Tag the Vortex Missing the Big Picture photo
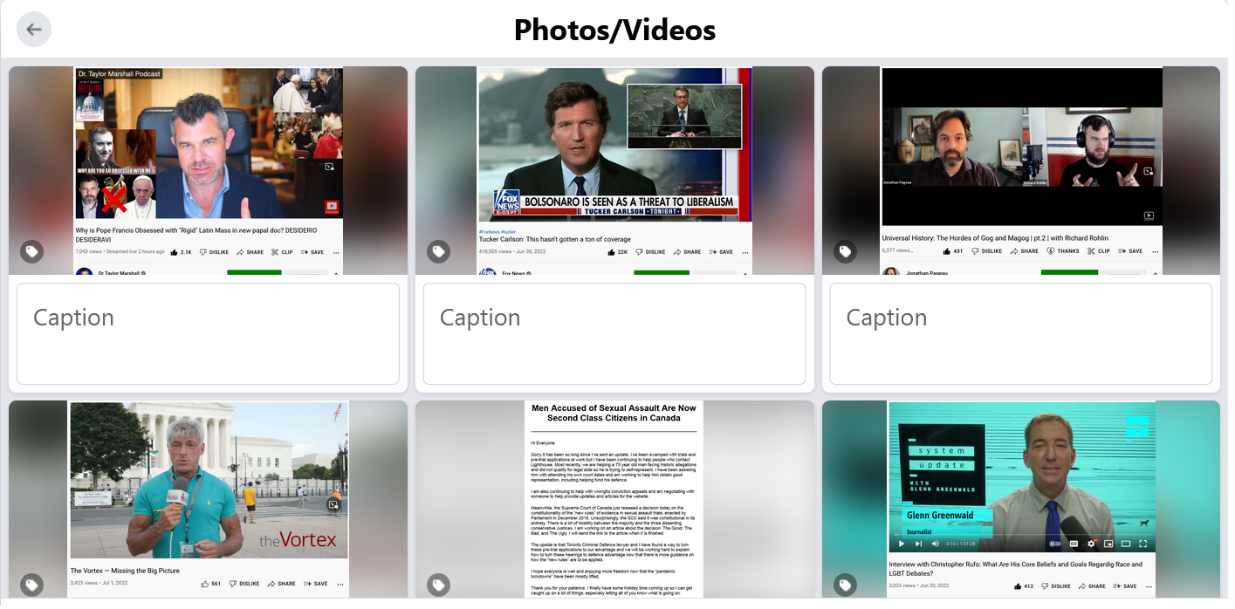 pyautogui.click(x=31, y=585)
